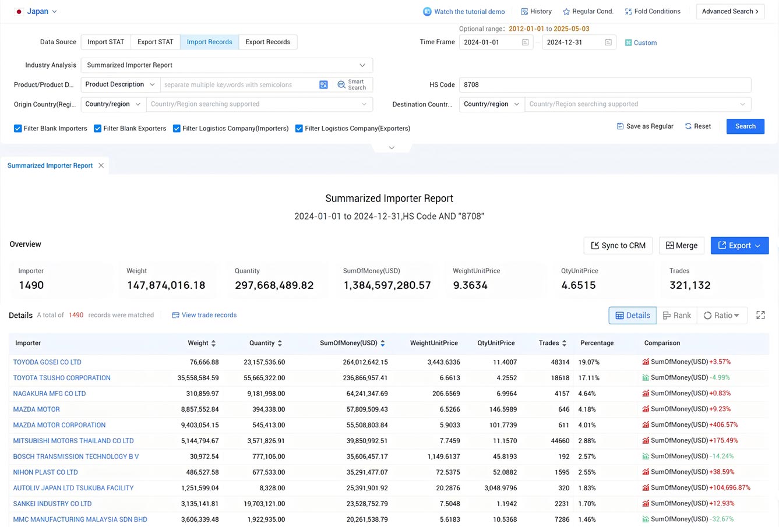
Task: Select the Import STAT data source tab
Action: [x=105, y=42]
